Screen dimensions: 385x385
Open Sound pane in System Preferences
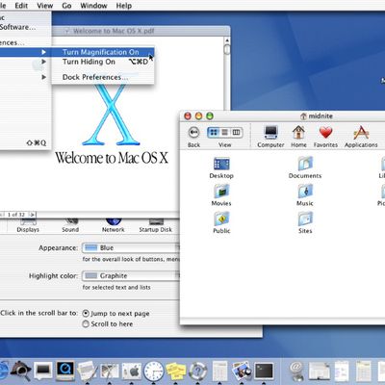coord(70,225)
